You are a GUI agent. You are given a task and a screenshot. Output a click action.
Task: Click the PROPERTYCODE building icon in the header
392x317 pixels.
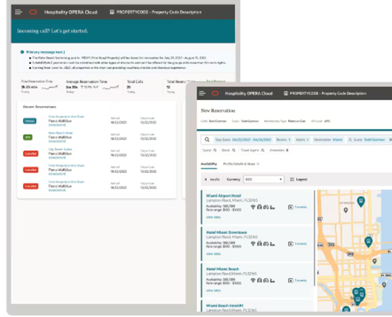tap(286, 93)
